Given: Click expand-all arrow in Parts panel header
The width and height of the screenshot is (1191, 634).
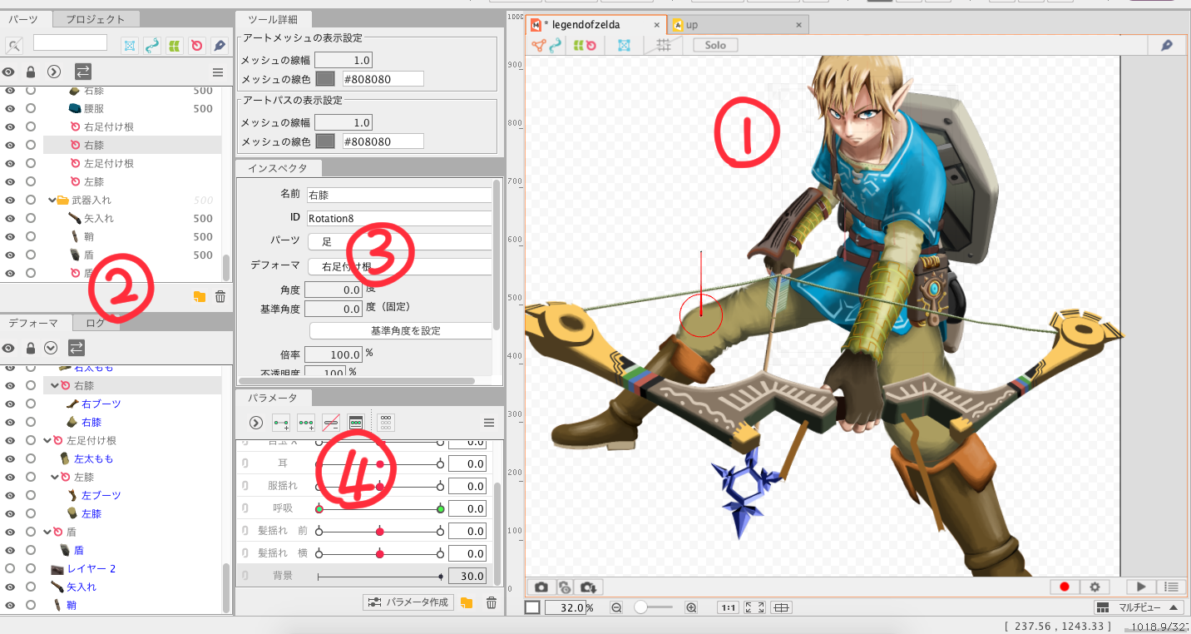Looking at the screenshot, I should point(54,72).
